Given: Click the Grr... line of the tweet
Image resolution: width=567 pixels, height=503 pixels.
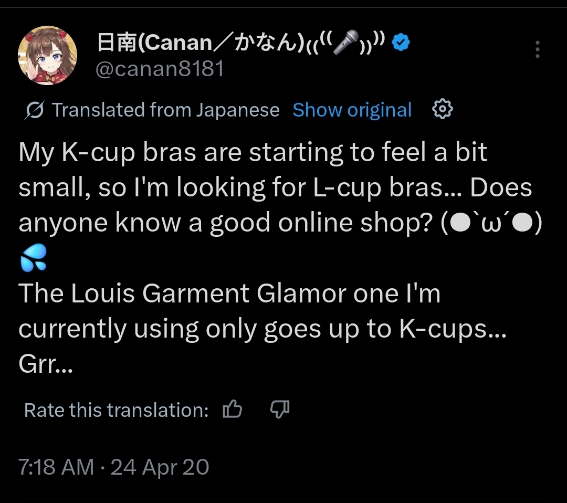Looking at the screenshot, I should 46,364.
